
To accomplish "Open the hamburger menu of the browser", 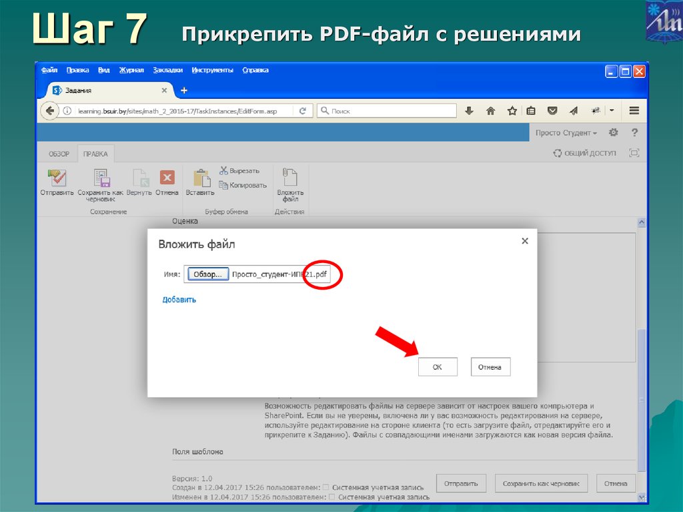I will [x=634, y=111].
